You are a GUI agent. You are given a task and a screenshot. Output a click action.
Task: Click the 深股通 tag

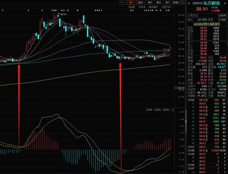pyautogui.click(x=132, y=7)
